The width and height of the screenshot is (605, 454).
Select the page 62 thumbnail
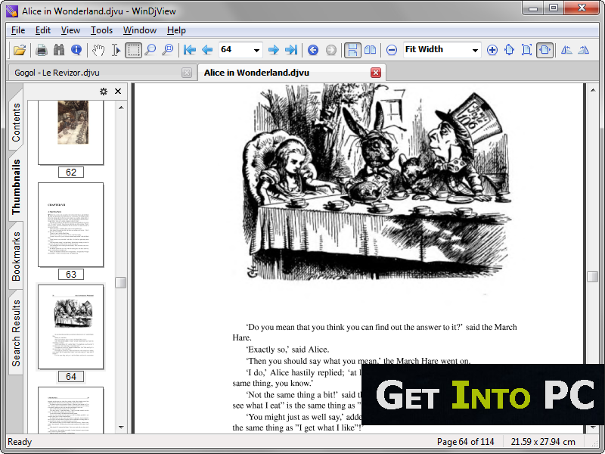pos(71,132)
